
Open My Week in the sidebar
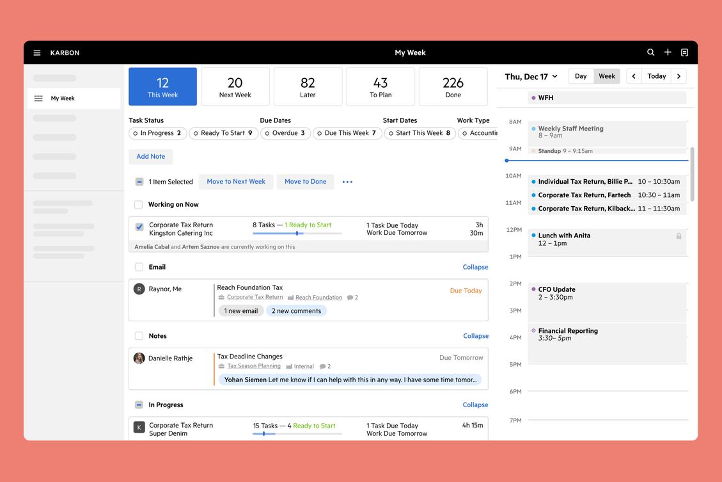[74, 98]
